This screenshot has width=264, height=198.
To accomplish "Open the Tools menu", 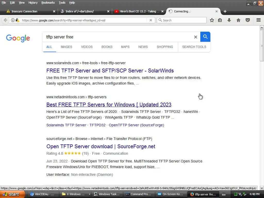I will (x=62, y=3).
